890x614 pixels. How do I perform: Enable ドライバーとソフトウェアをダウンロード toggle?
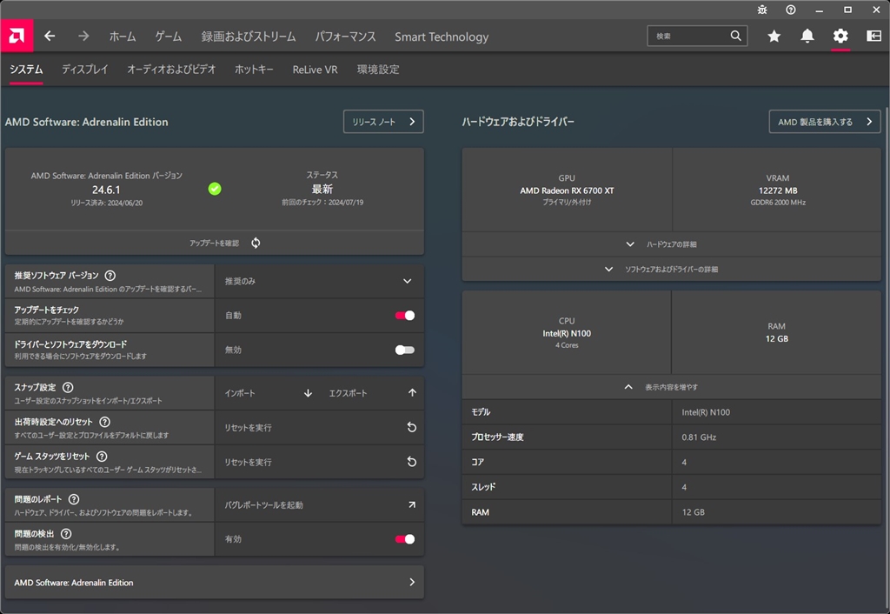pos(404,350)
